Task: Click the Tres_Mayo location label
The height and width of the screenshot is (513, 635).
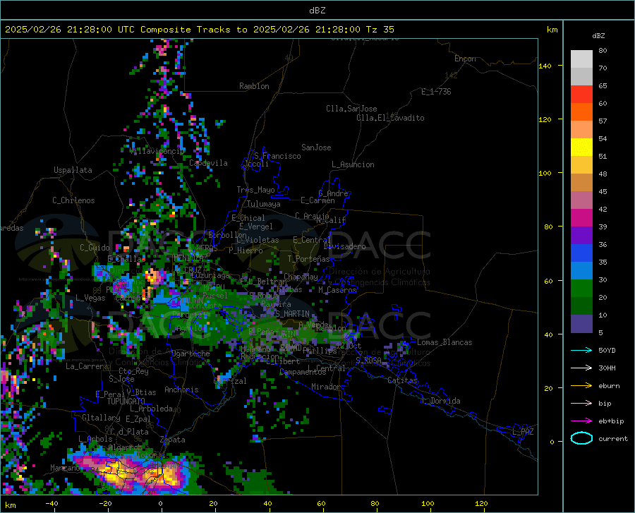Action: [x=256, y=190]
